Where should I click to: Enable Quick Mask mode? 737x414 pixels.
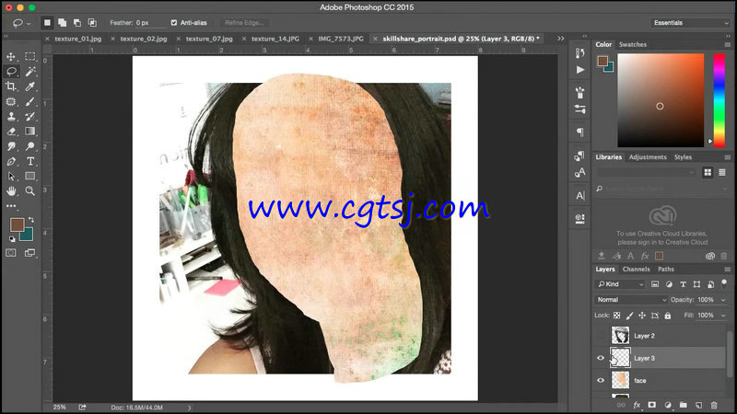[x=11, y=253]
